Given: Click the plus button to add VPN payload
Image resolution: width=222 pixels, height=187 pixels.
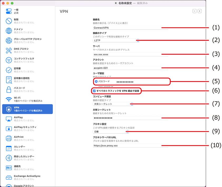Looking at the screenshot, I should (x=200, y=11).
